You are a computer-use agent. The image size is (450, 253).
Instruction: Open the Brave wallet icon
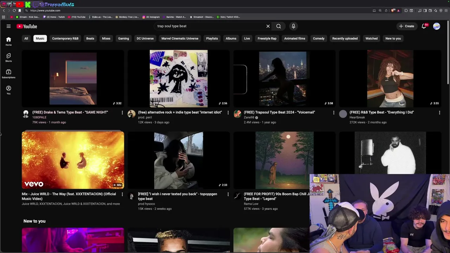pyautogui.click(x=430, y=11)
